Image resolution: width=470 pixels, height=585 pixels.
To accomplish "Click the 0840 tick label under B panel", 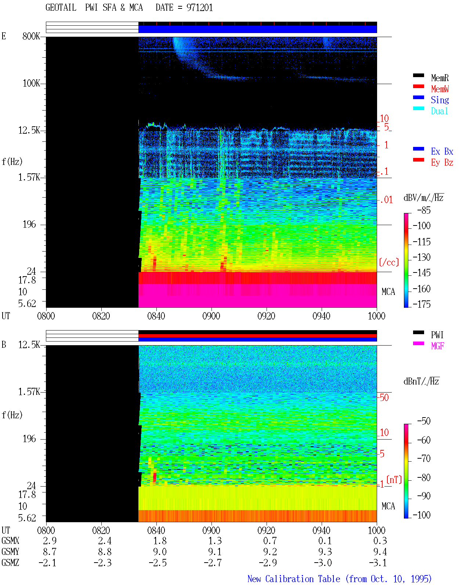I will [x=156, y=530].
